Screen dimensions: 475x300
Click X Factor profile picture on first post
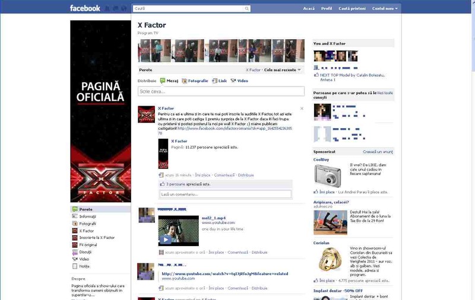click(x=146, y=114)
